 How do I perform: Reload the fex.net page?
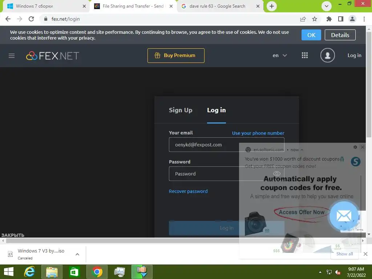coord(31,19)
